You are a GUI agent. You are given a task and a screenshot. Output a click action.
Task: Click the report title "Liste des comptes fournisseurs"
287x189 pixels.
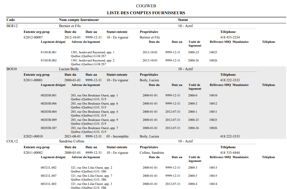[x=146, y=13]
